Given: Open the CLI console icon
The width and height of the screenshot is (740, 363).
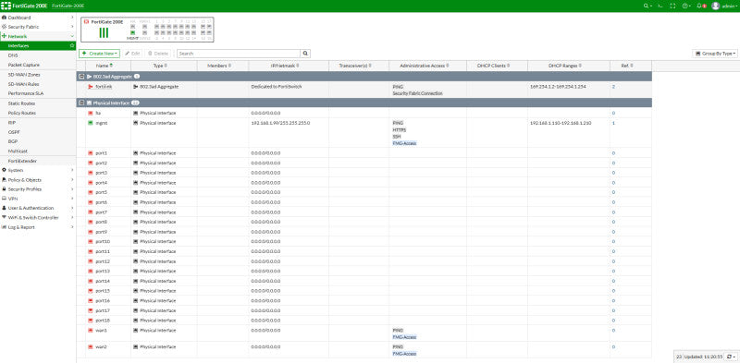Looking at the screenshot, I should (x=660, y=6).
